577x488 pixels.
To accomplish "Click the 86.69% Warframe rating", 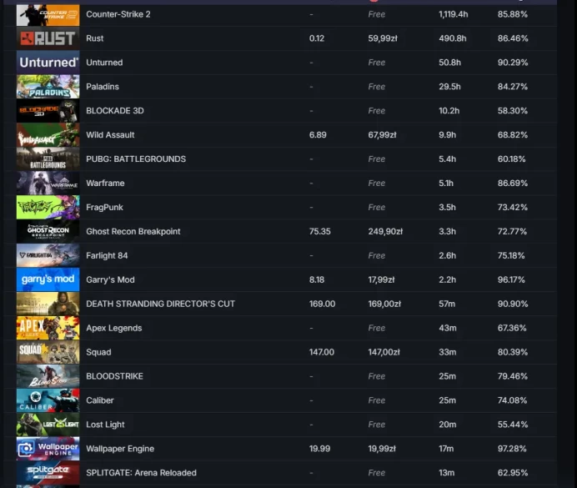I will click(513, 183).
